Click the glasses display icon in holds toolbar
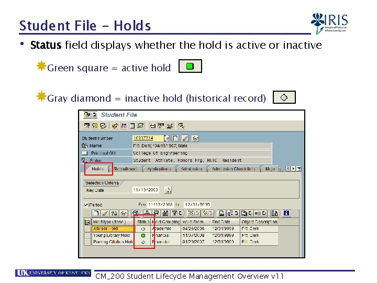 [x=124, y=213]
